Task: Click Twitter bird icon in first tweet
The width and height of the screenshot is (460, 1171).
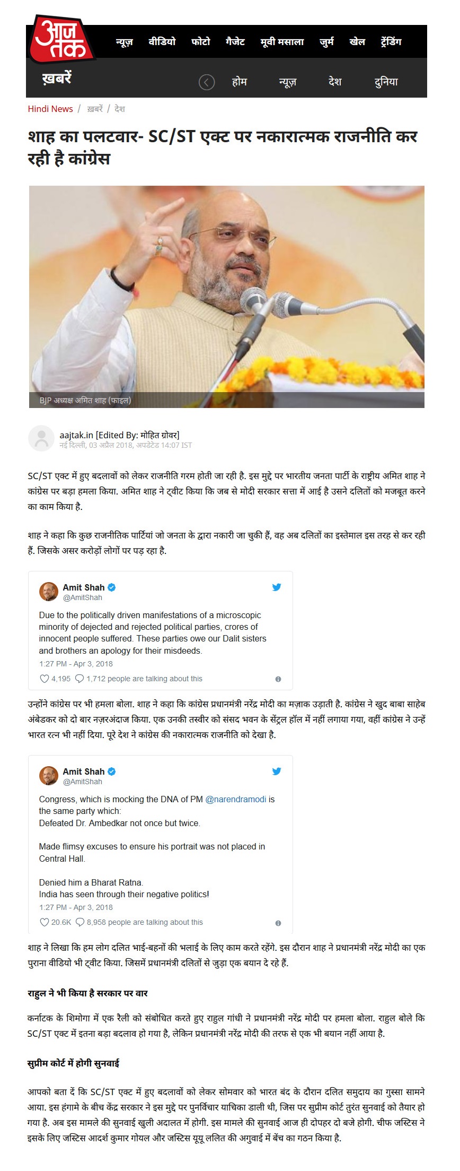Action: click(277, 587)
